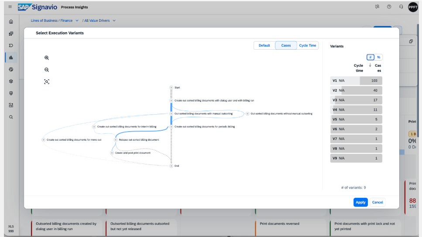Image resolution: width=422 pixels, height=237 pixels.
Task: Switch variant values to percent (%)
Action: 378,57
